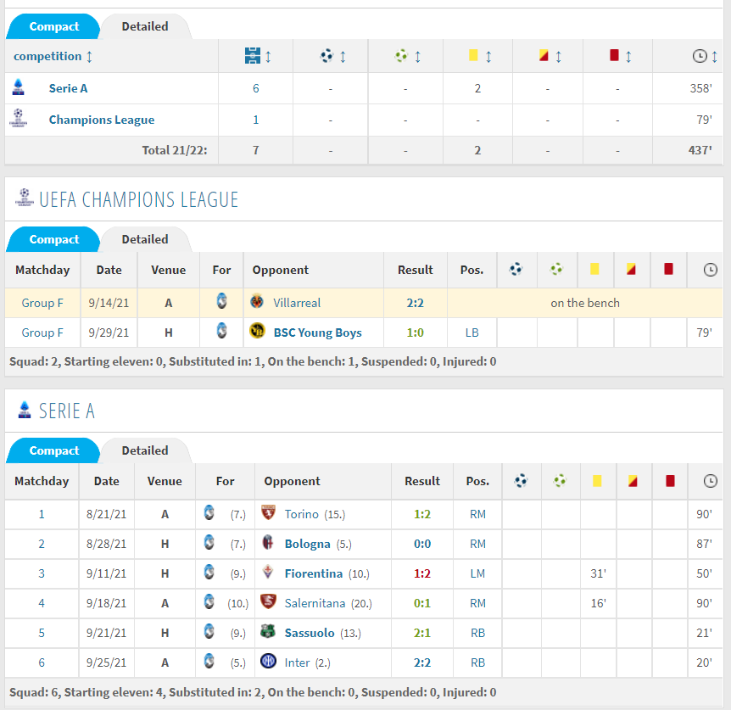731x710 pixels.
Task: Open Serie A competition link
Action: pyautogui.click(x=68, y=88)
